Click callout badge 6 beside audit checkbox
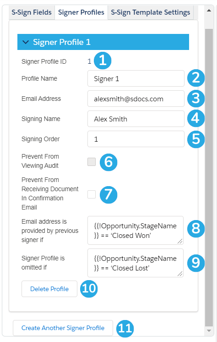This screenshot has width=217, height=342. point(108,162)
